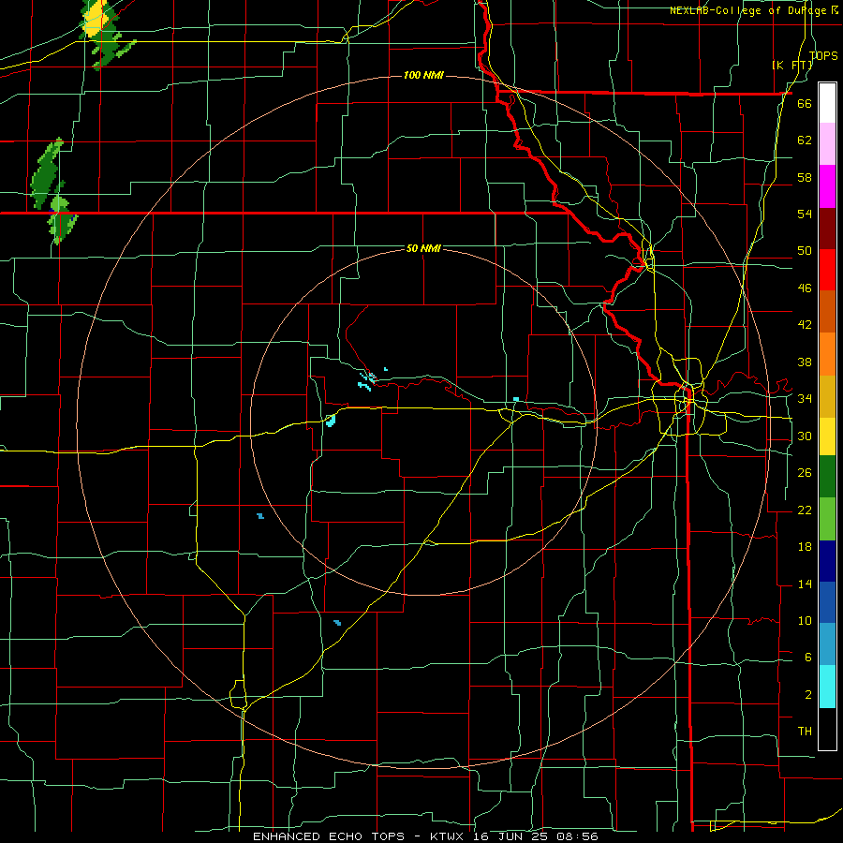Viewport: 843px width, 843px height.
Task: Click the legend value "26"
Action: [805, 473]
